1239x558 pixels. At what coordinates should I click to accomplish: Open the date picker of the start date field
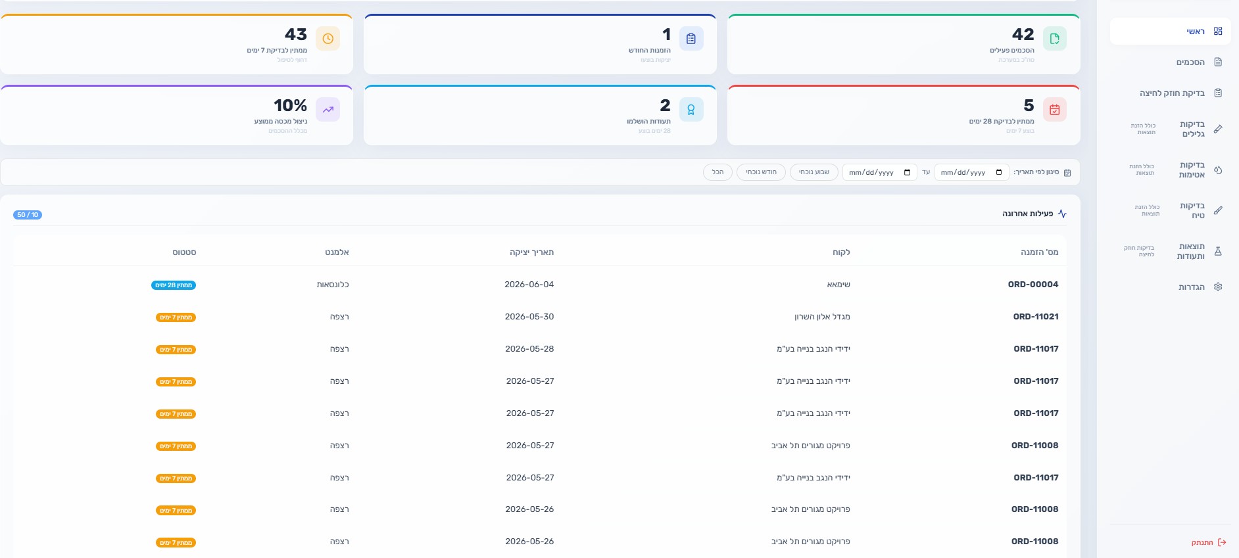click(x=999, y=173)
